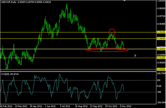The image size is (166, 108).
Task: Select the 0.89300 price level label
Action: (x=161, y=69)
